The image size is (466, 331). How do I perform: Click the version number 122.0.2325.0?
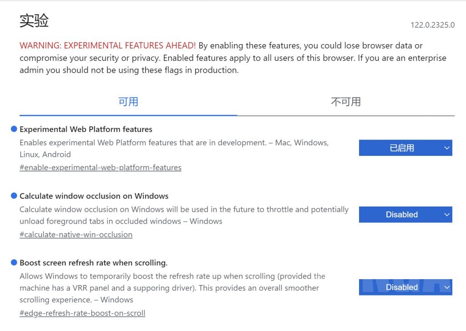[x=432, y=25]
